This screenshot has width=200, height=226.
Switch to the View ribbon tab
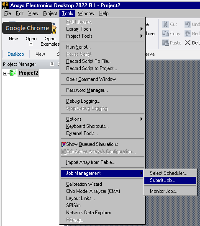tap(40, 54)
